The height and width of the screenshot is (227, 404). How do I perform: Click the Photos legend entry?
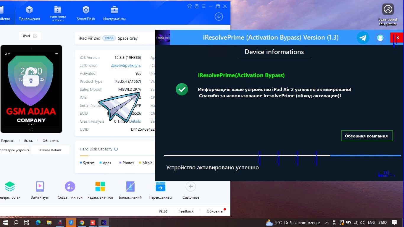(126, 163)
